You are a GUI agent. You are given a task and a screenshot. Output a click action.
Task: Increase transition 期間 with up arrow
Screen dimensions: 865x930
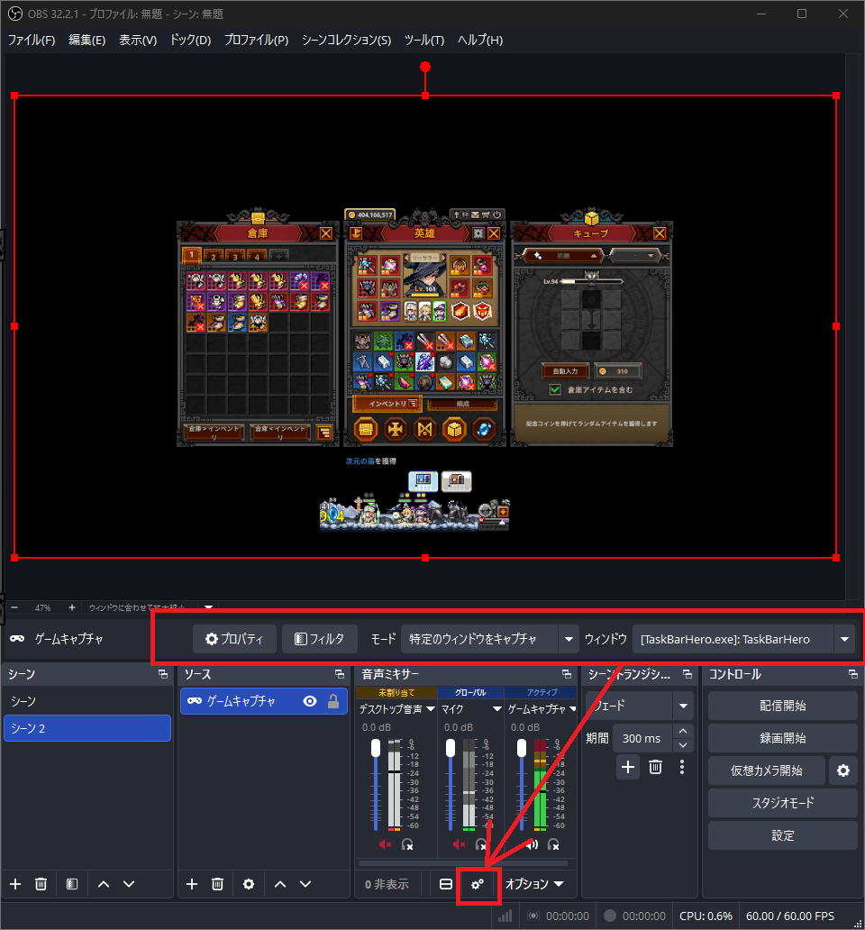click(683, 732)
